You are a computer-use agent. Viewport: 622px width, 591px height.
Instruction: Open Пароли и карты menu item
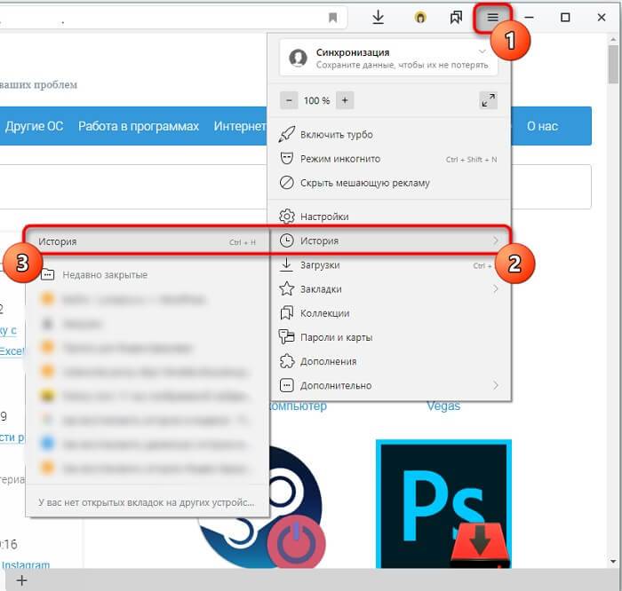pyautogui.click(x=337, y=337)
